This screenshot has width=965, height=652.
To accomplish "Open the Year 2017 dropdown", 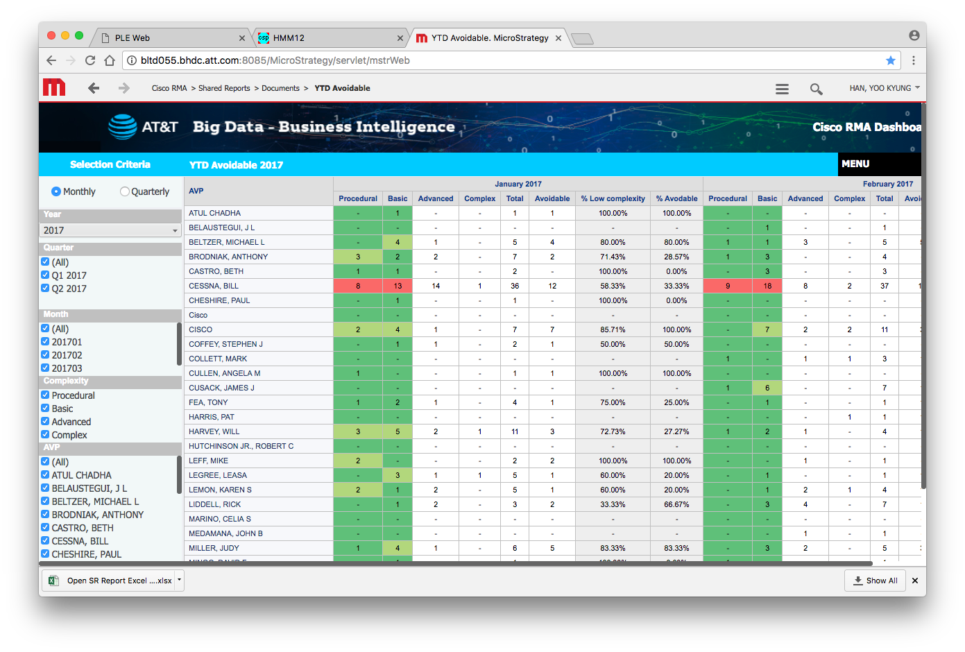I will coord(110,230).
